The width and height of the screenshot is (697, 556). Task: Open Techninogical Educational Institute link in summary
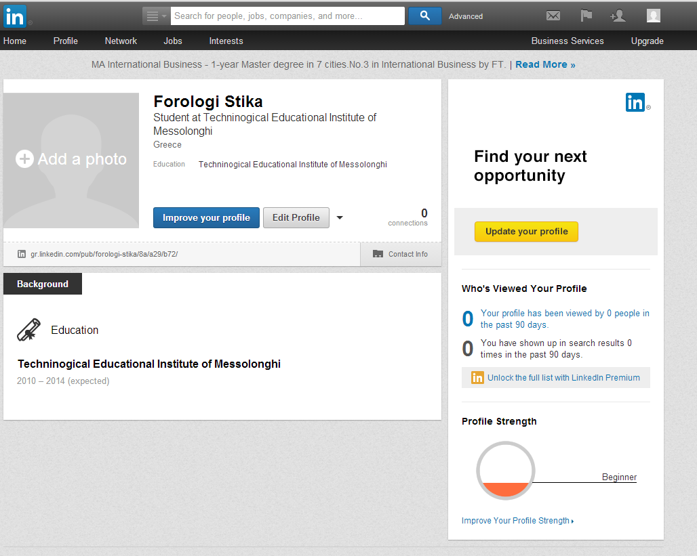click(292, 165)
